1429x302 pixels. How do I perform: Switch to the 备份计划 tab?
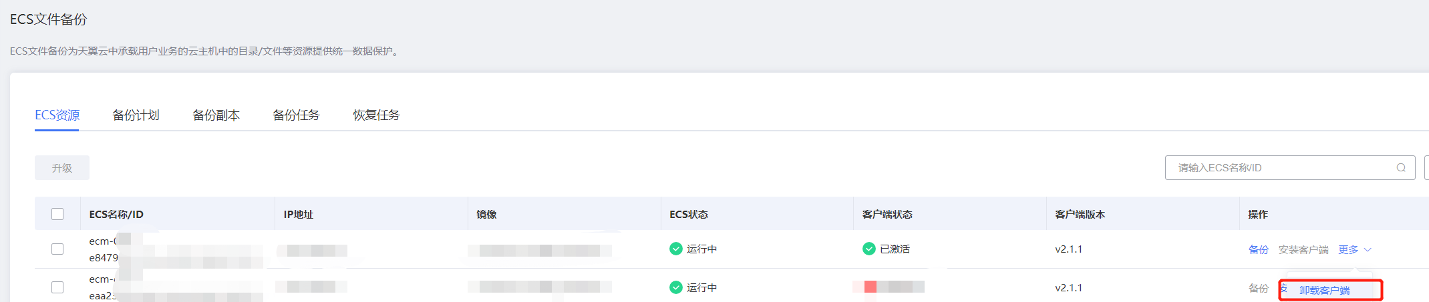point(136,115)
